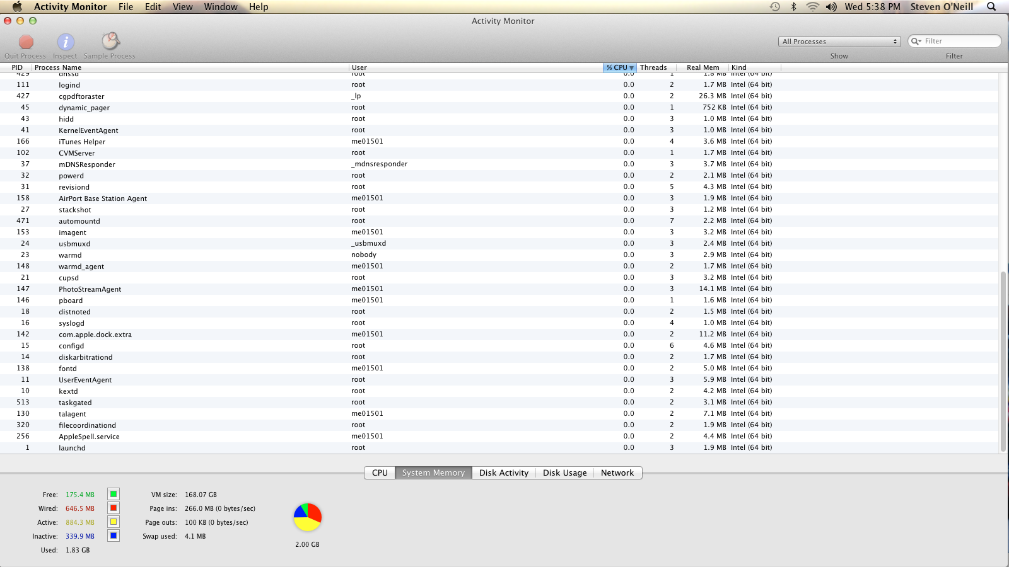Select the AirPort Base Station Agent process
Screen dimensions: 1009x567
click(x=499, y=198)
